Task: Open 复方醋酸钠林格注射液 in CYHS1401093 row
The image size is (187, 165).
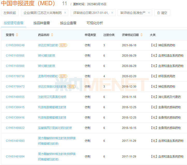Action: tap(57, 141)
